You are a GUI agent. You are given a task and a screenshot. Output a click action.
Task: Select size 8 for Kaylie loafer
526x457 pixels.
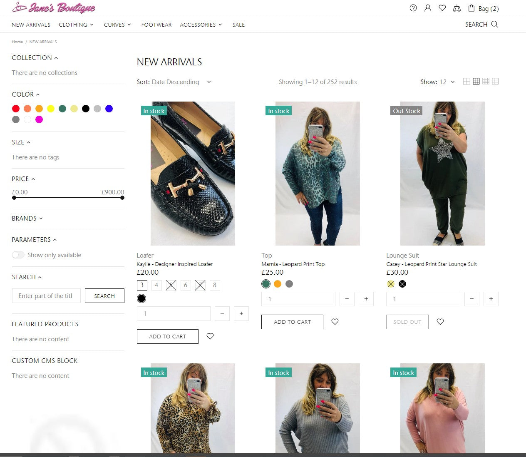tap(215, 285)
